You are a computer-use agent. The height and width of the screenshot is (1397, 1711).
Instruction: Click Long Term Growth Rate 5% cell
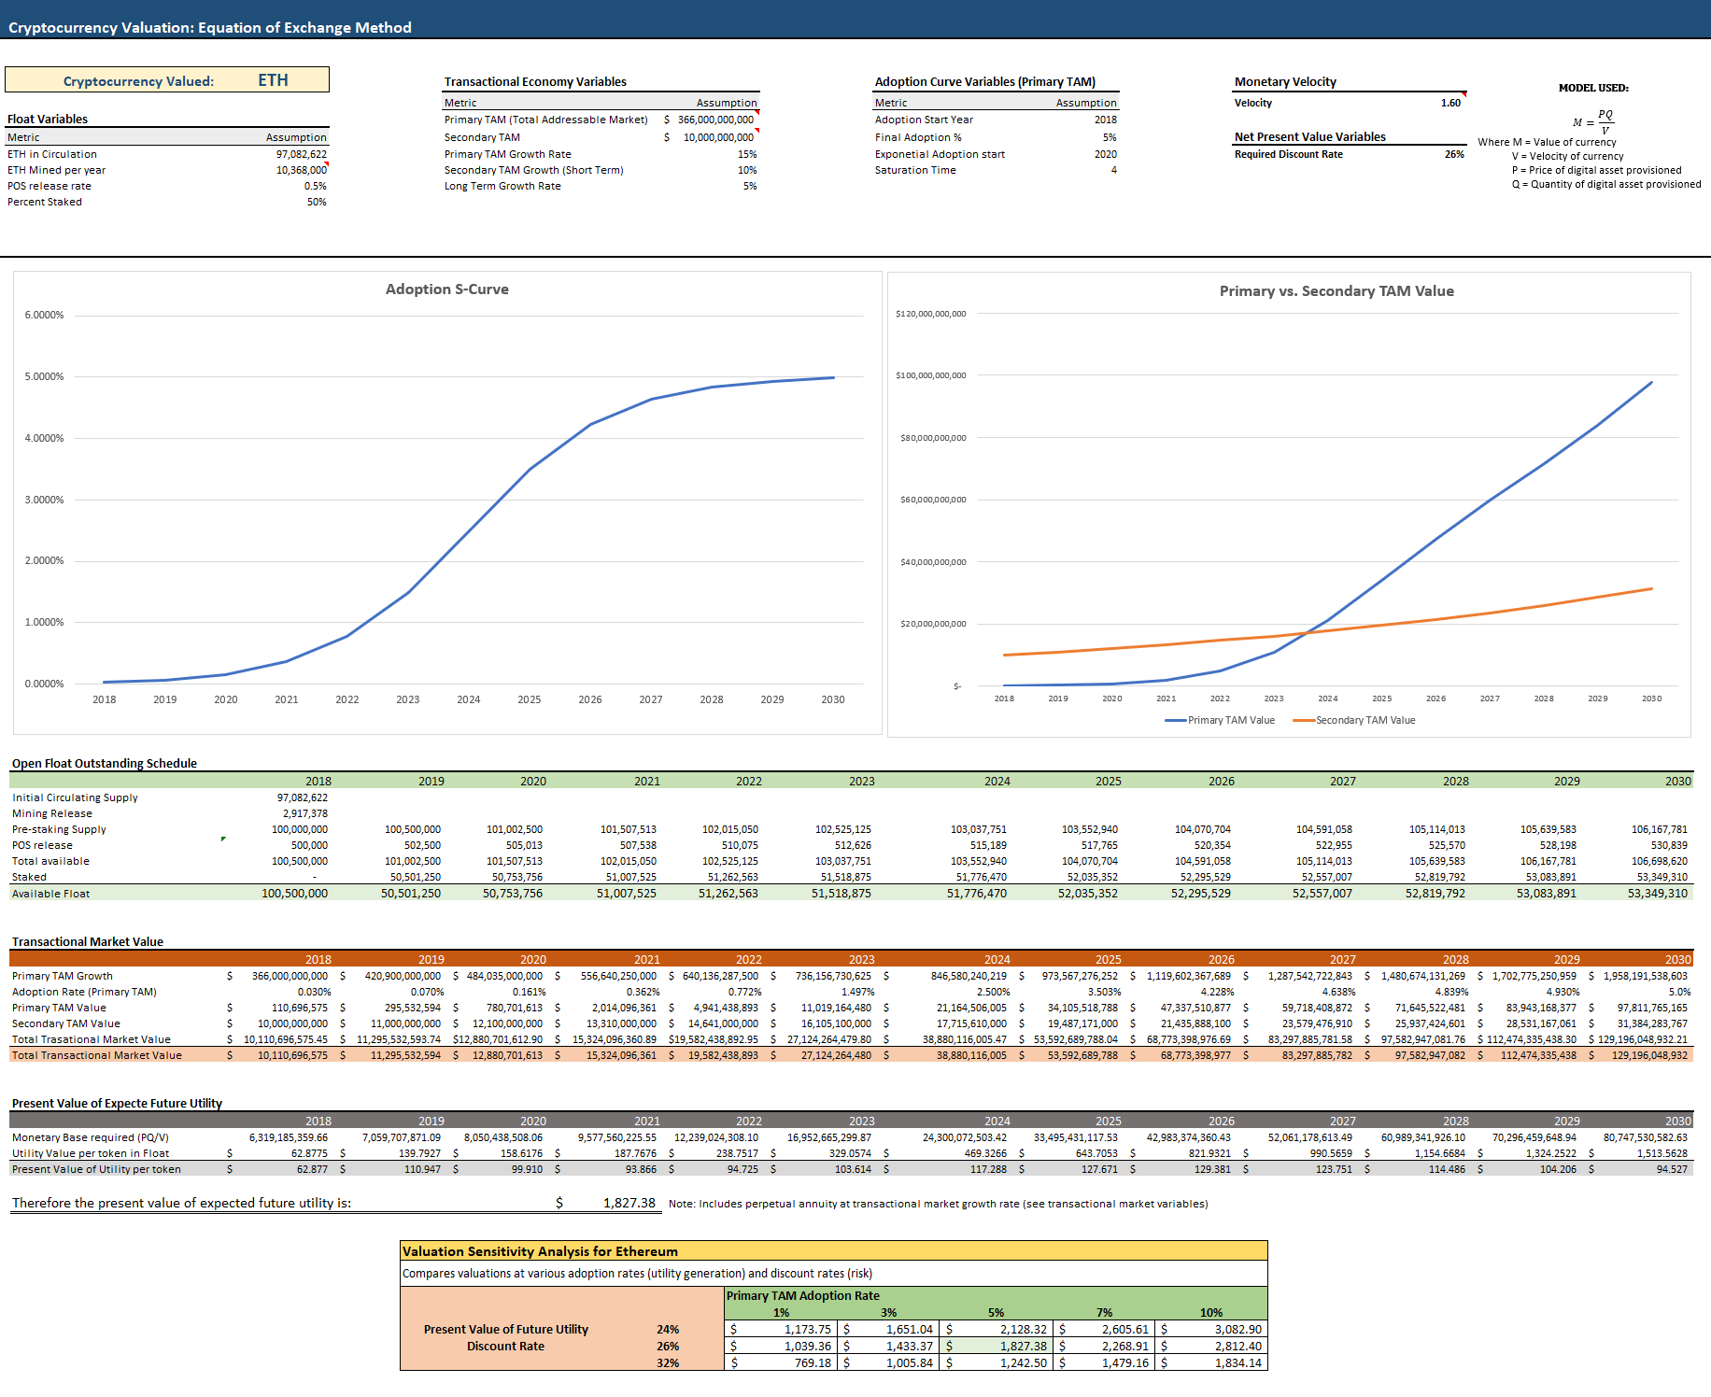[750, 186]
